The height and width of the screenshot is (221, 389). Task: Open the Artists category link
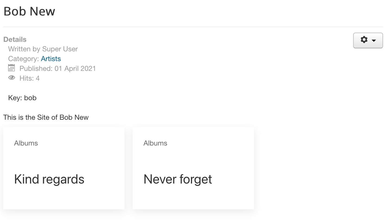[x=51, y=59]
